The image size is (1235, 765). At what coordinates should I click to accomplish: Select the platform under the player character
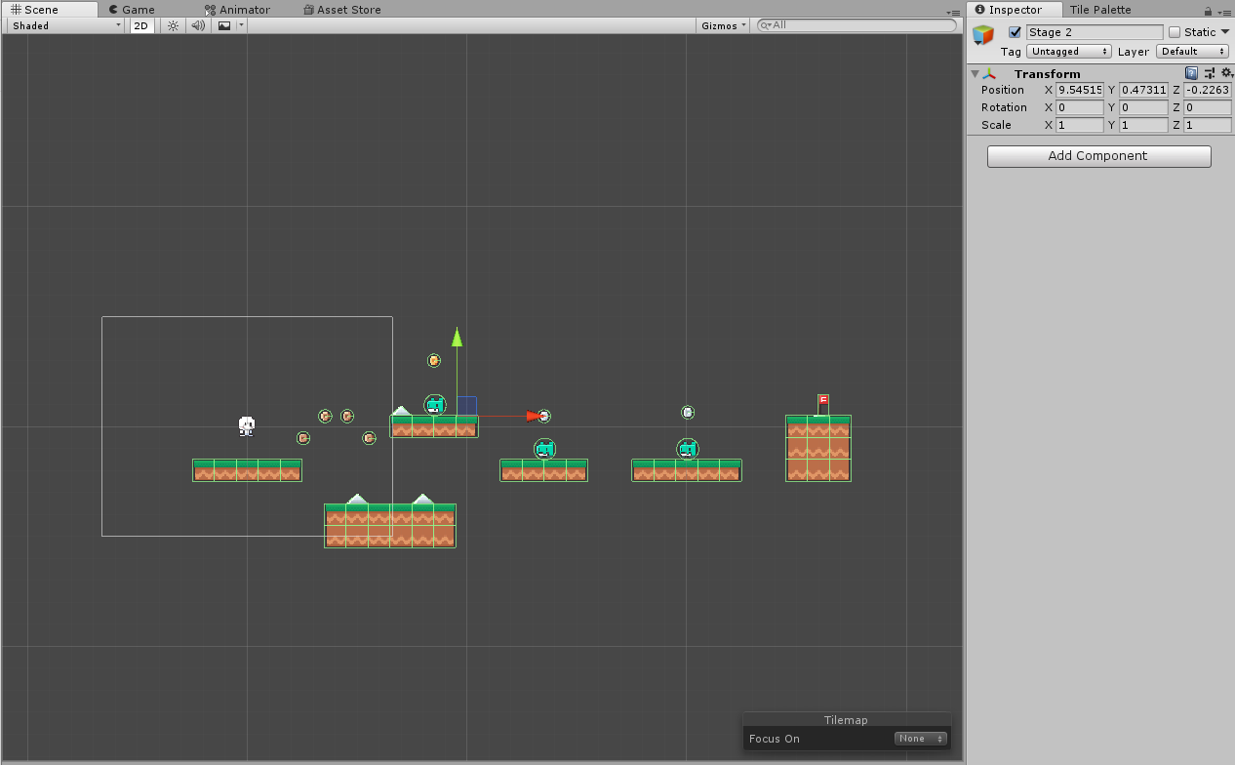point(247,470)
